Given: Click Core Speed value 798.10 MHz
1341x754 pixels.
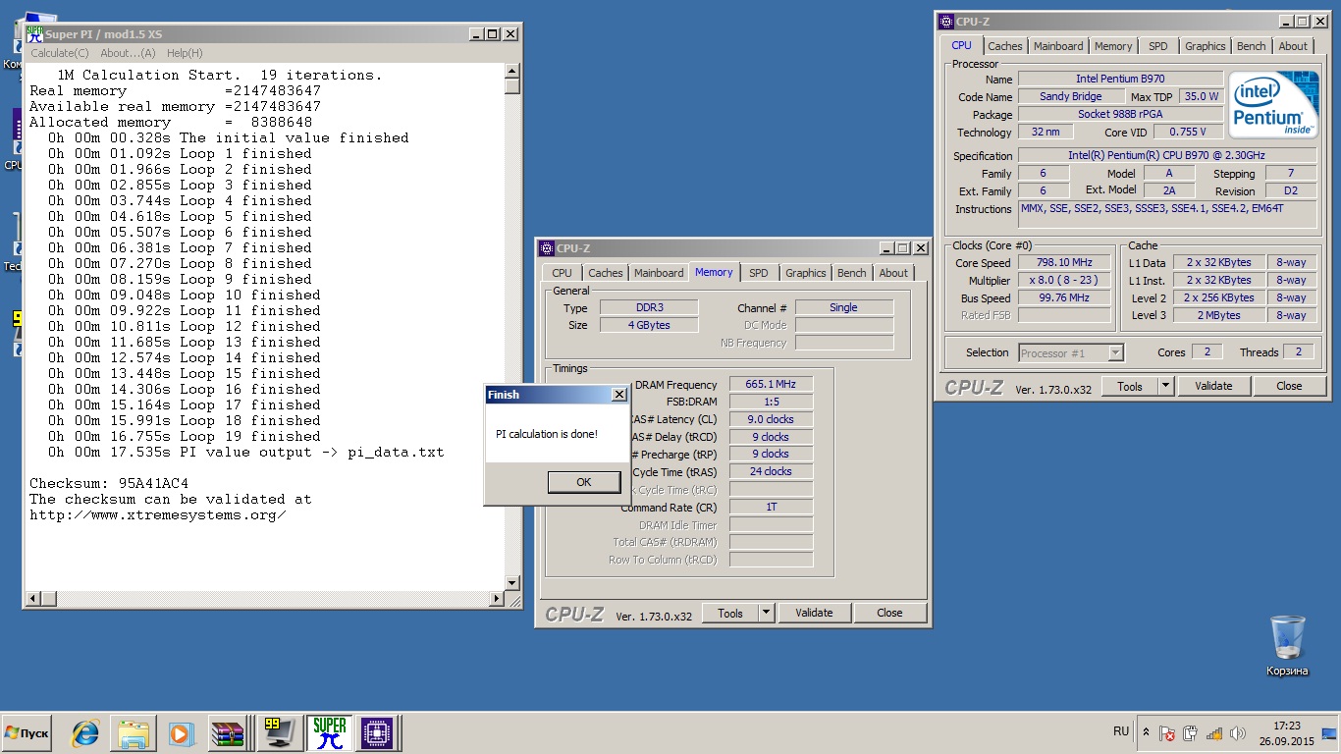Looking at the screenshot, I should [x=1064, y=262].
